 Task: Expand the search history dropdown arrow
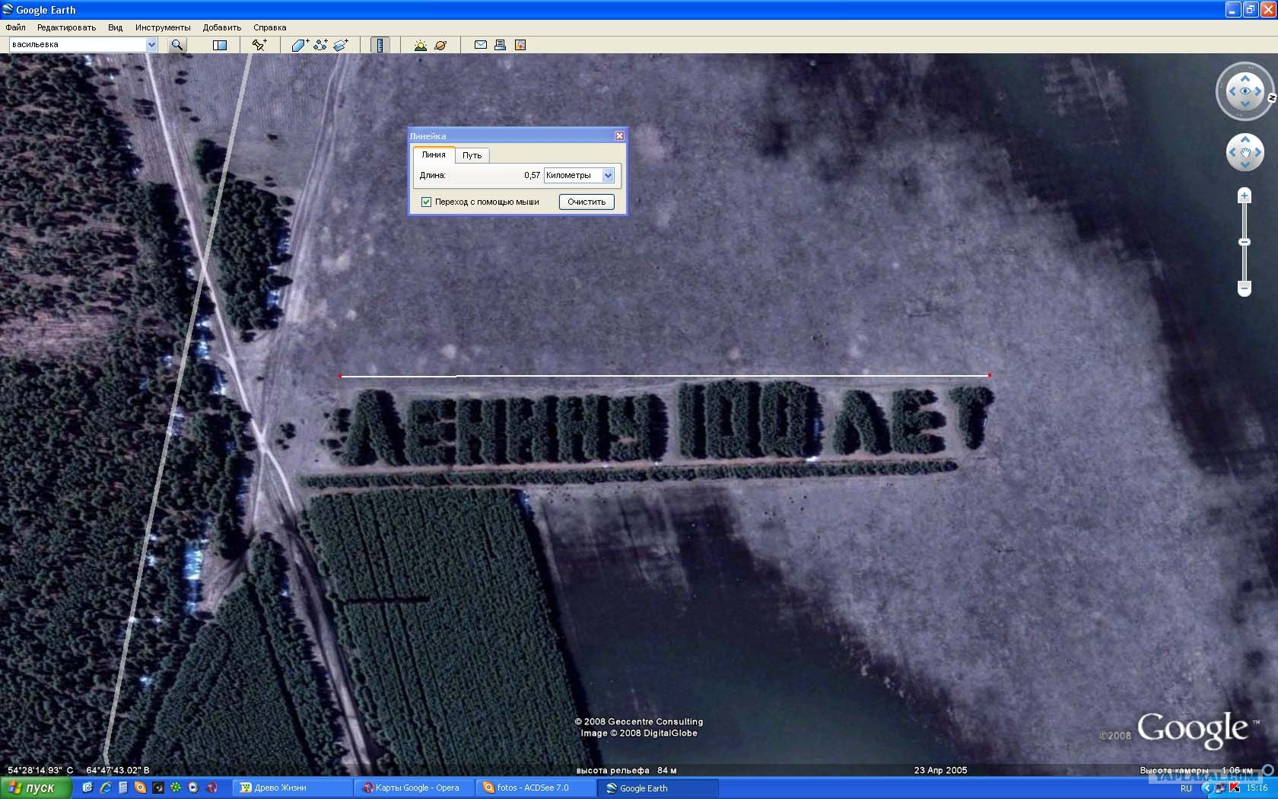point(151,45)
